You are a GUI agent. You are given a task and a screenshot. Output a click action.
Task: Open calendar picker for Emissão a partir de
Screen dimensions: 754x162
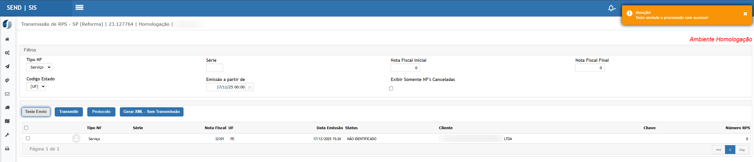pyautogui.click(x=249, y=87)
